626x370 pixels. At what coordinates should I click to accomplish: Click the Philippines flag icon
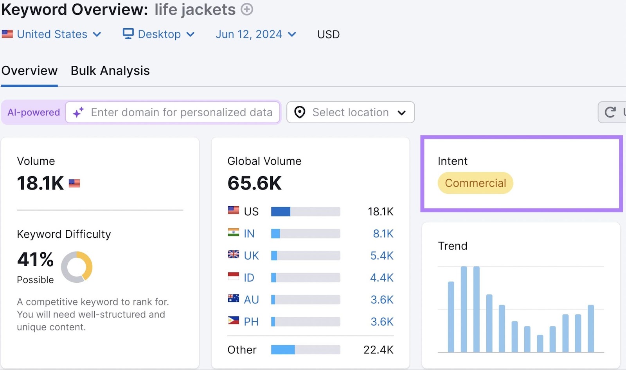pyautogui.click(x=234, y=320)
